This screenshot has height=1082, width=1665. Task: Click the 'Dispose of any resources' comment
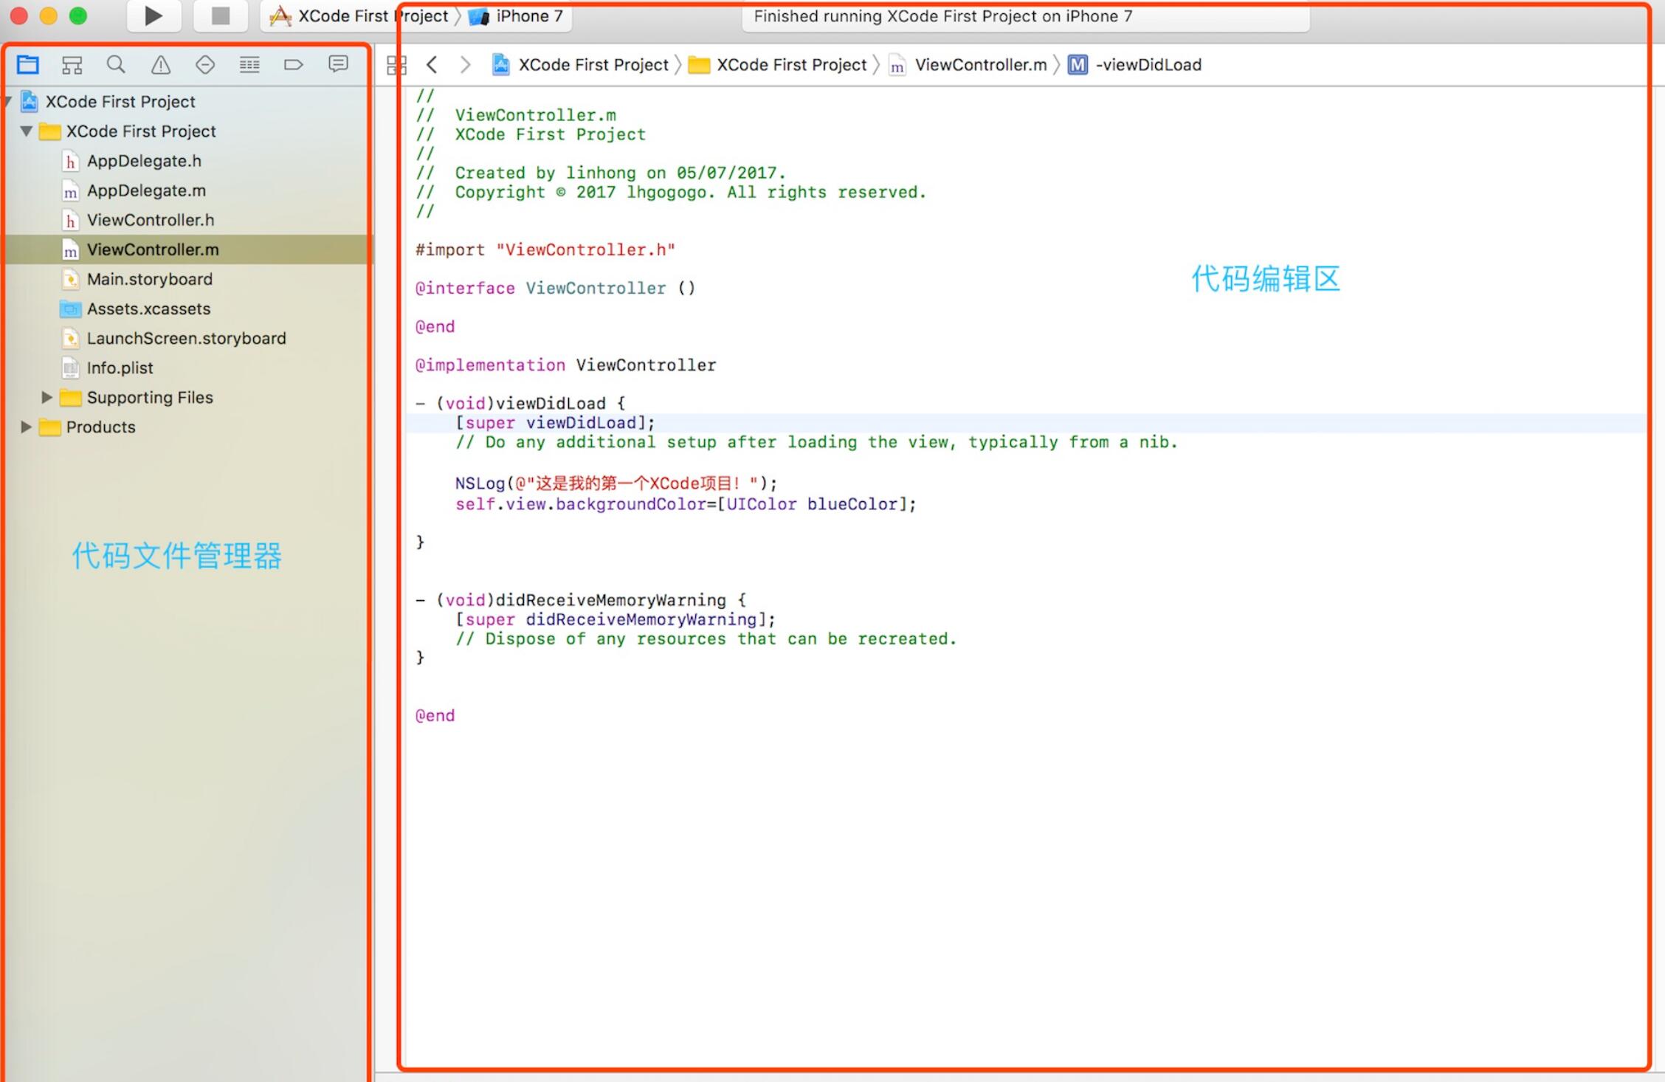coord(706,638)
